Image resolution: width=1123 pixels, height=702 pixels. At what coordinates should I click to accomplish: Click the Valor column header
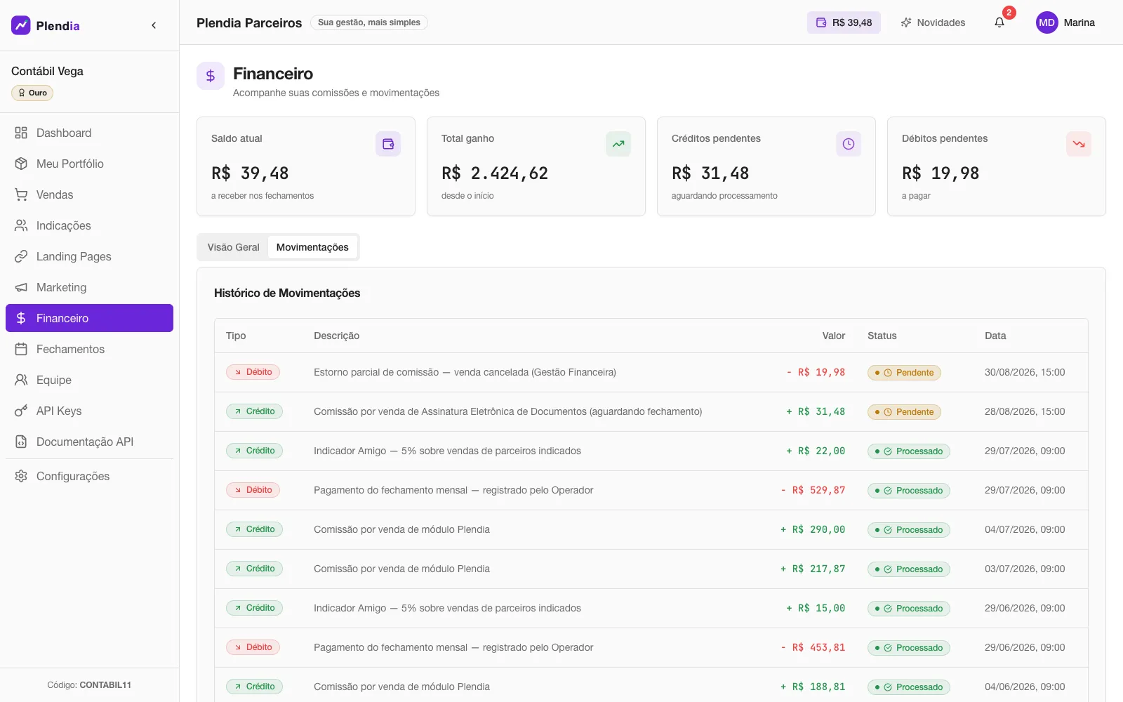(x=834, y=336)
